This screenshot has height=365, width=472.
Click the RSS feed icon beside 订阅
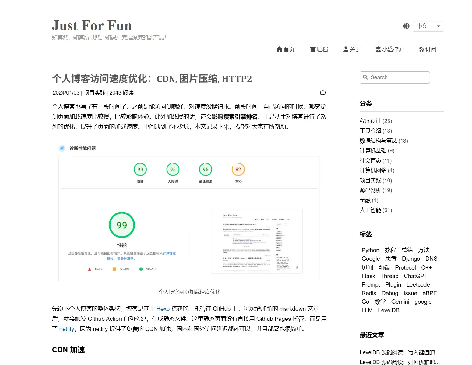(421, 49)
